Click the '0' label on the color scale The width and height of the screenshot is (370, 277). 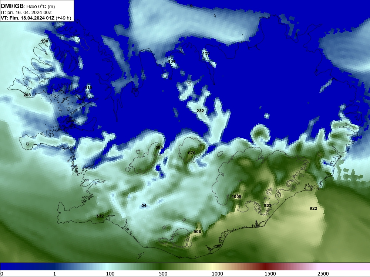[x=2, y=274]
